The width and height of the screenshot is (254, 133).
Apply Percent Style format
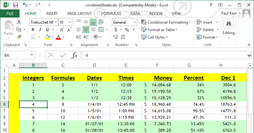[127, 30]
